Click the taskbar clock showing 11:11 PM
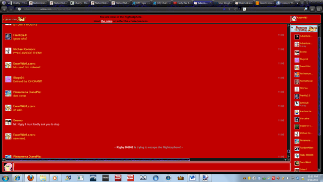Viewport: 323px width, 182px height. (x=313, y=178)
